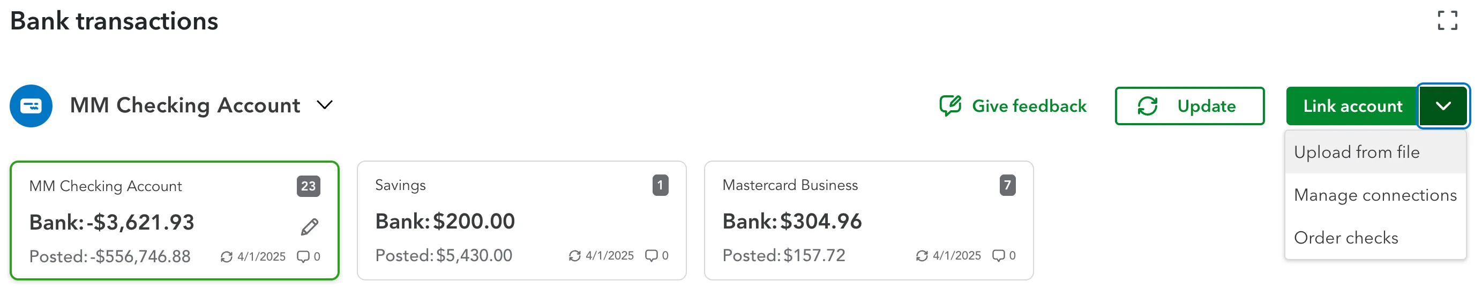Click the Update button
This screenshot has width=1482, height=289.
[x=1189, y=106]
